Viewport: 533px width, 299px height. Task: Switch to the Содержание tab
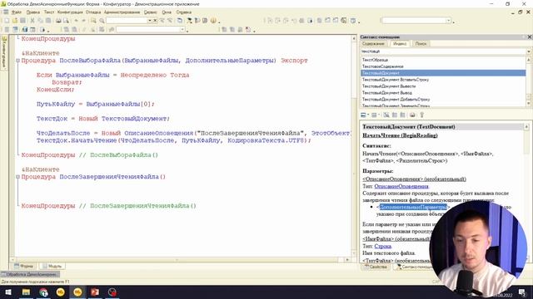point(373,44)
